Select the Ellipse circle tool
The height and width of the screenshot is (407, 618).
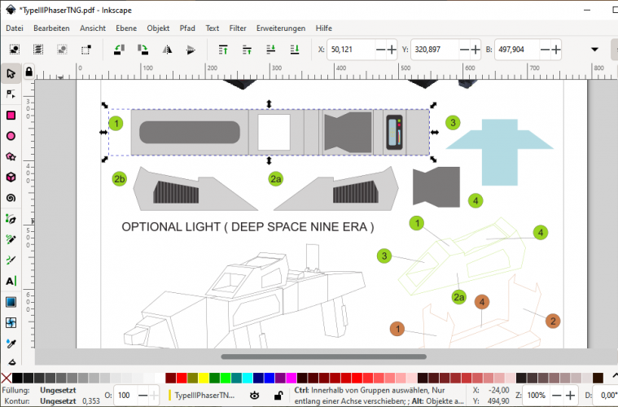[11, 136]
